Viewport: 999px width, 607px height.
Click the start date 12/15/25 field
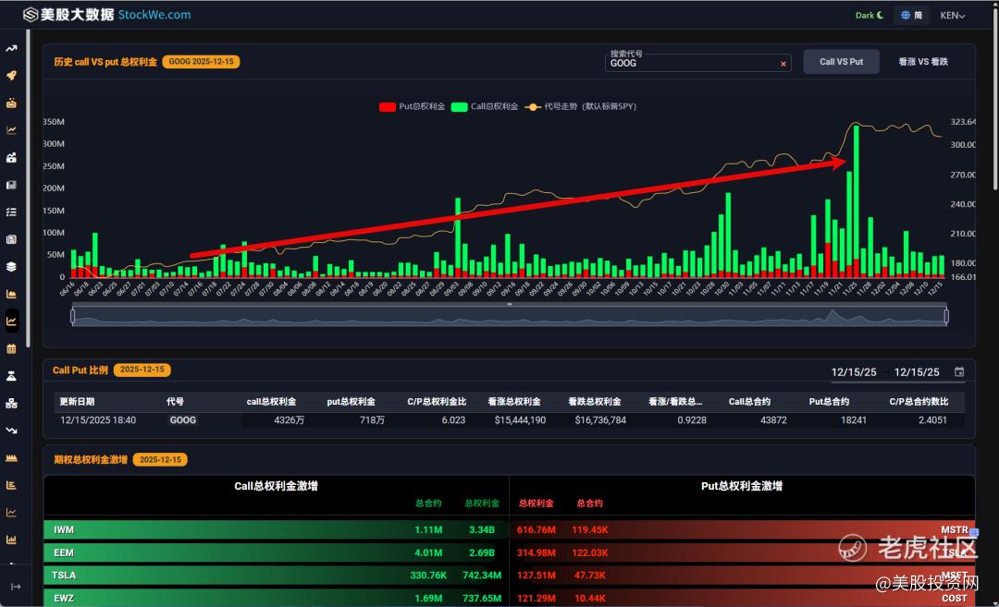pyautogui.click(x=853, y=372)
